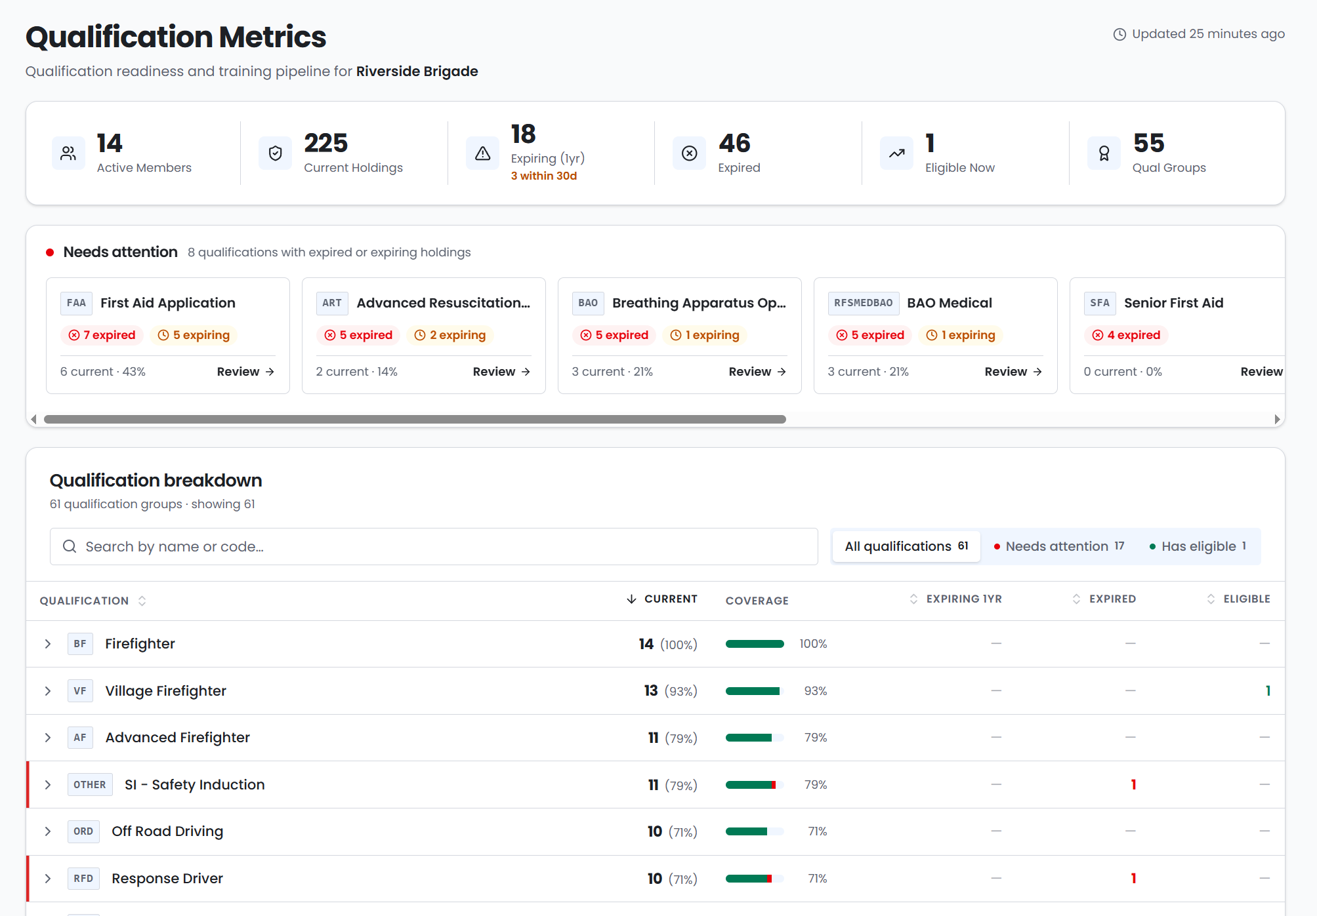Focus the Search by name or code field
Image resolution: width=1317 pixels, height=916 pixels.
coord(434,546)
